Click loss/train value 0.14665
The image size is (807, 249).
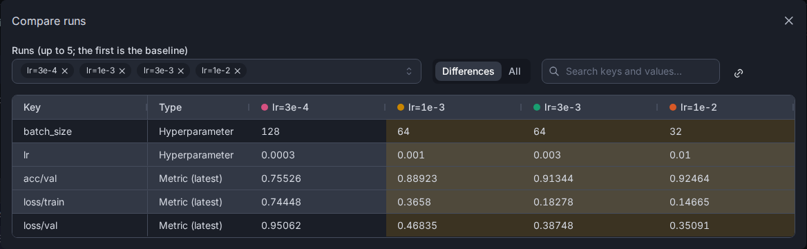[689, 202]
